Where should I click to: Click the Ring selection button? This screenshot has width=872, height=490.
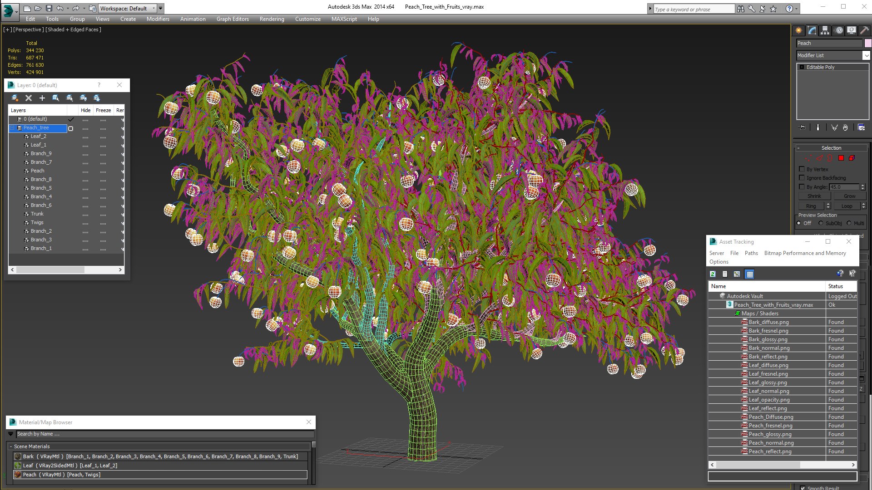(x=811, y=206)
